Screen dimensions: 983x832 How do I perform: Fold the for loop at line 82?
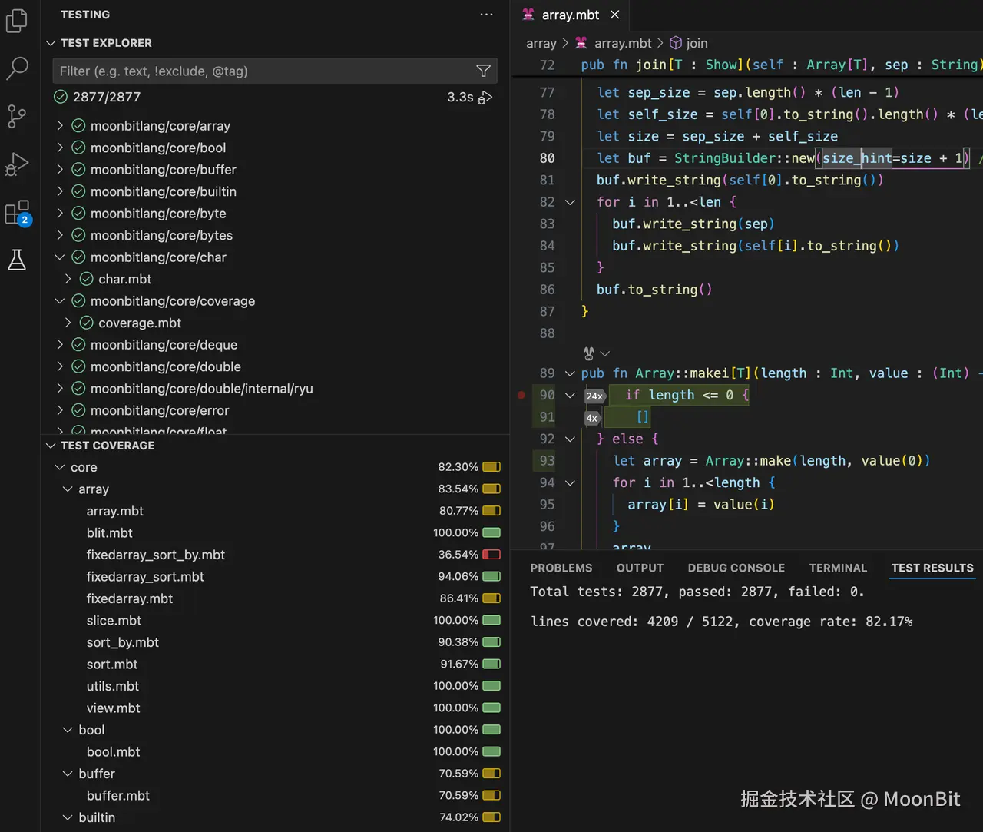point(570,202)
